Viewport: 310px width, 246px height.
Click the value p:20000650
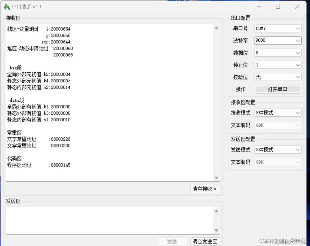(x=58, y=36)
